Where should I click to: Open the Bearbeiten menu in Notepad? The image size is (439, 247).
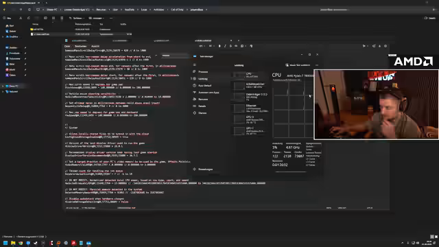tap(81, 46)
